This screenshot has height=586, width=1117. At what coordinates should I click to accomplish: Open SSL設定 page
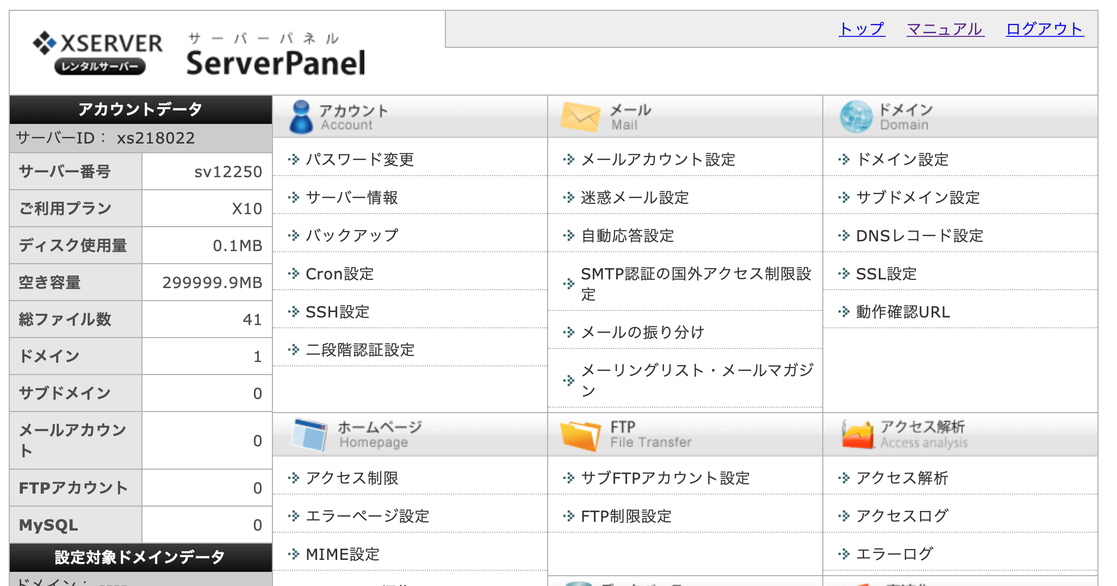[x=886, y=274]
